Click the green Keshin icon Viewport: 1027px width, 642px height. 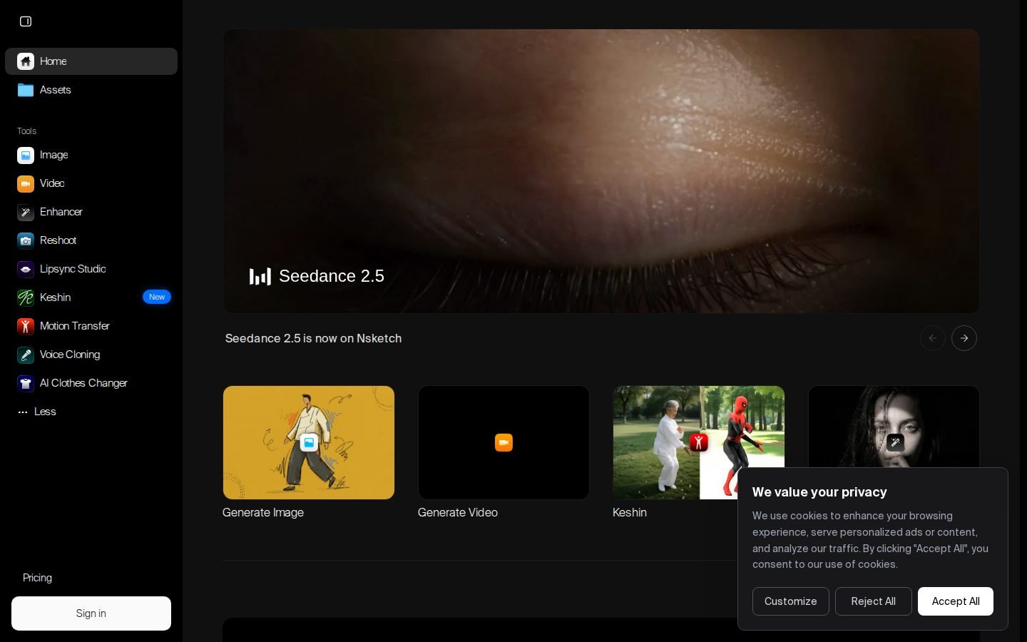26,297
